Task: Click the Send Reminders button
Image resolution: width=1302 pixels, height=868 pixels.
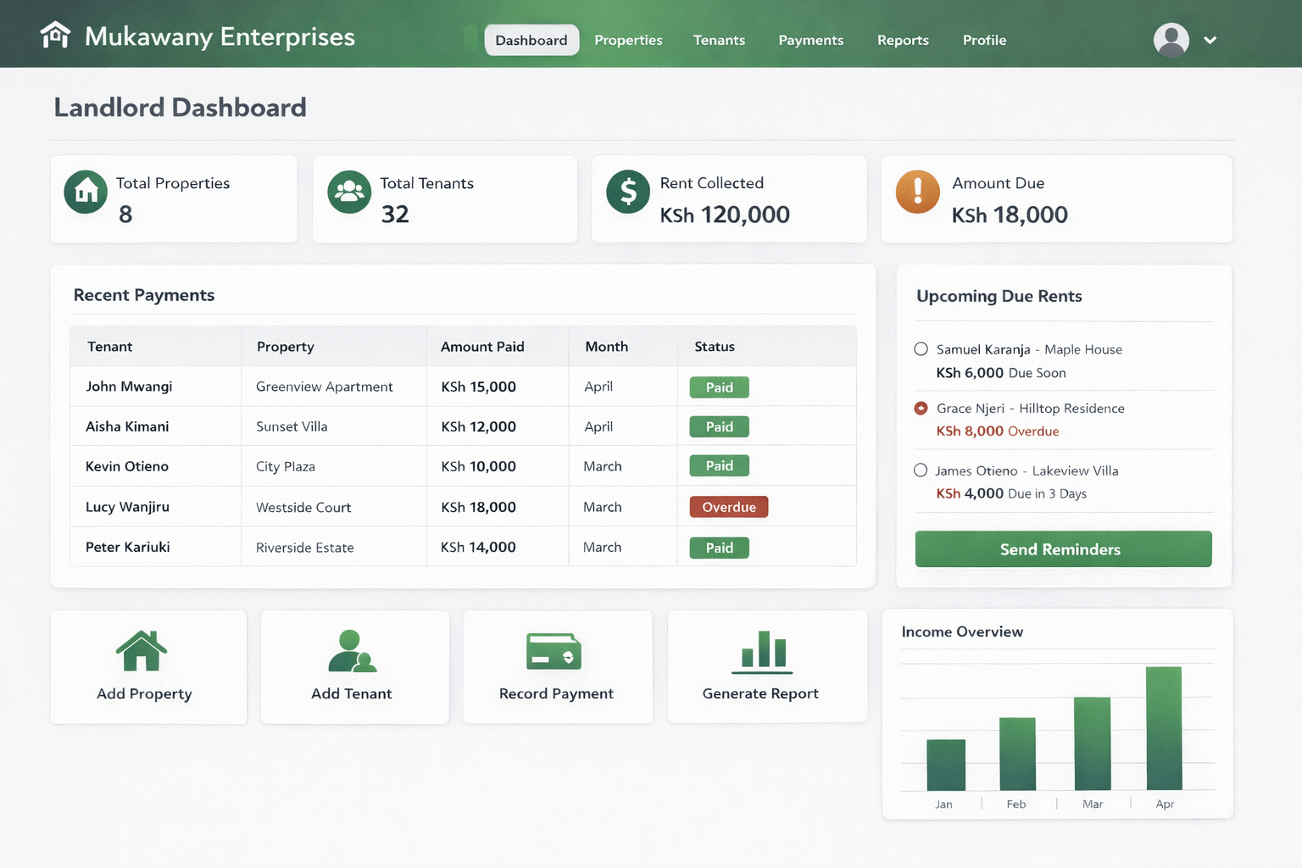Action: (1063, 548)
